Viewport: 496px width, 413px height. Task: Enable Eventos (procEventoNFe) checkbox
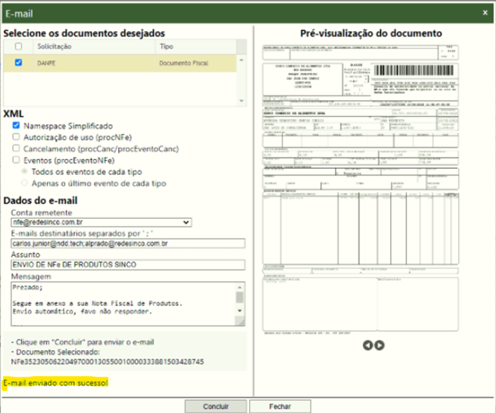pos(17,161)
